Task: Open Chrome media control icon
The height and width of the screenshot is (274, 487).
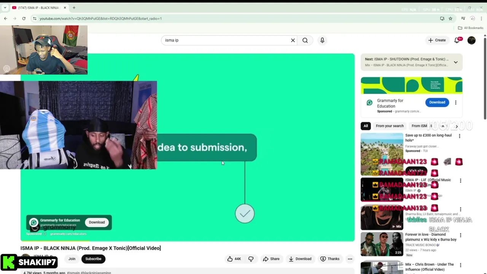Action: tap(463, 18)
